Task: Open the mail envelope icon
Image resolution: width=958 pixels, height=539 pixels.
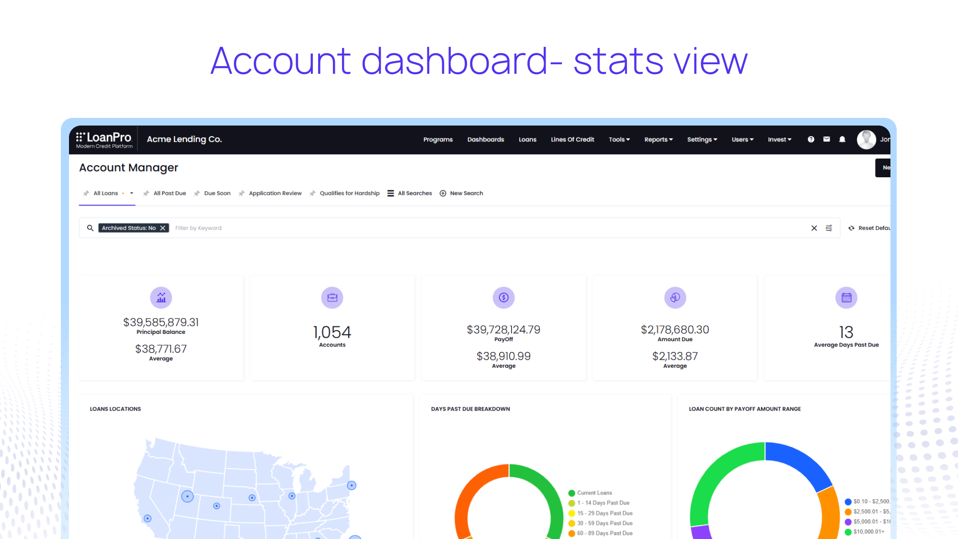Action: tap(826, 139)
